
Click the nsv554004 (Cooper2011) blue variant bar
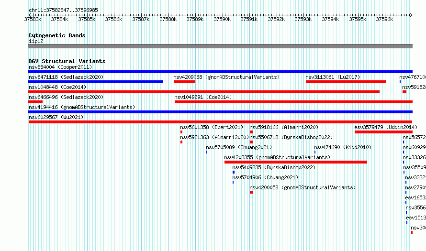coord(220,72)
